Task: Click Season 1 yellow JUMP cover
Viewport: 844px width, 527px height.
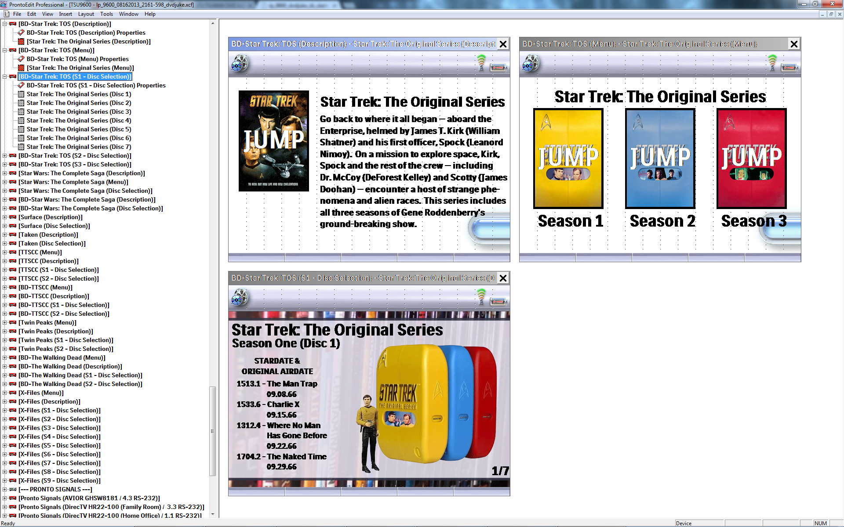Action: (x=568, y=159)
